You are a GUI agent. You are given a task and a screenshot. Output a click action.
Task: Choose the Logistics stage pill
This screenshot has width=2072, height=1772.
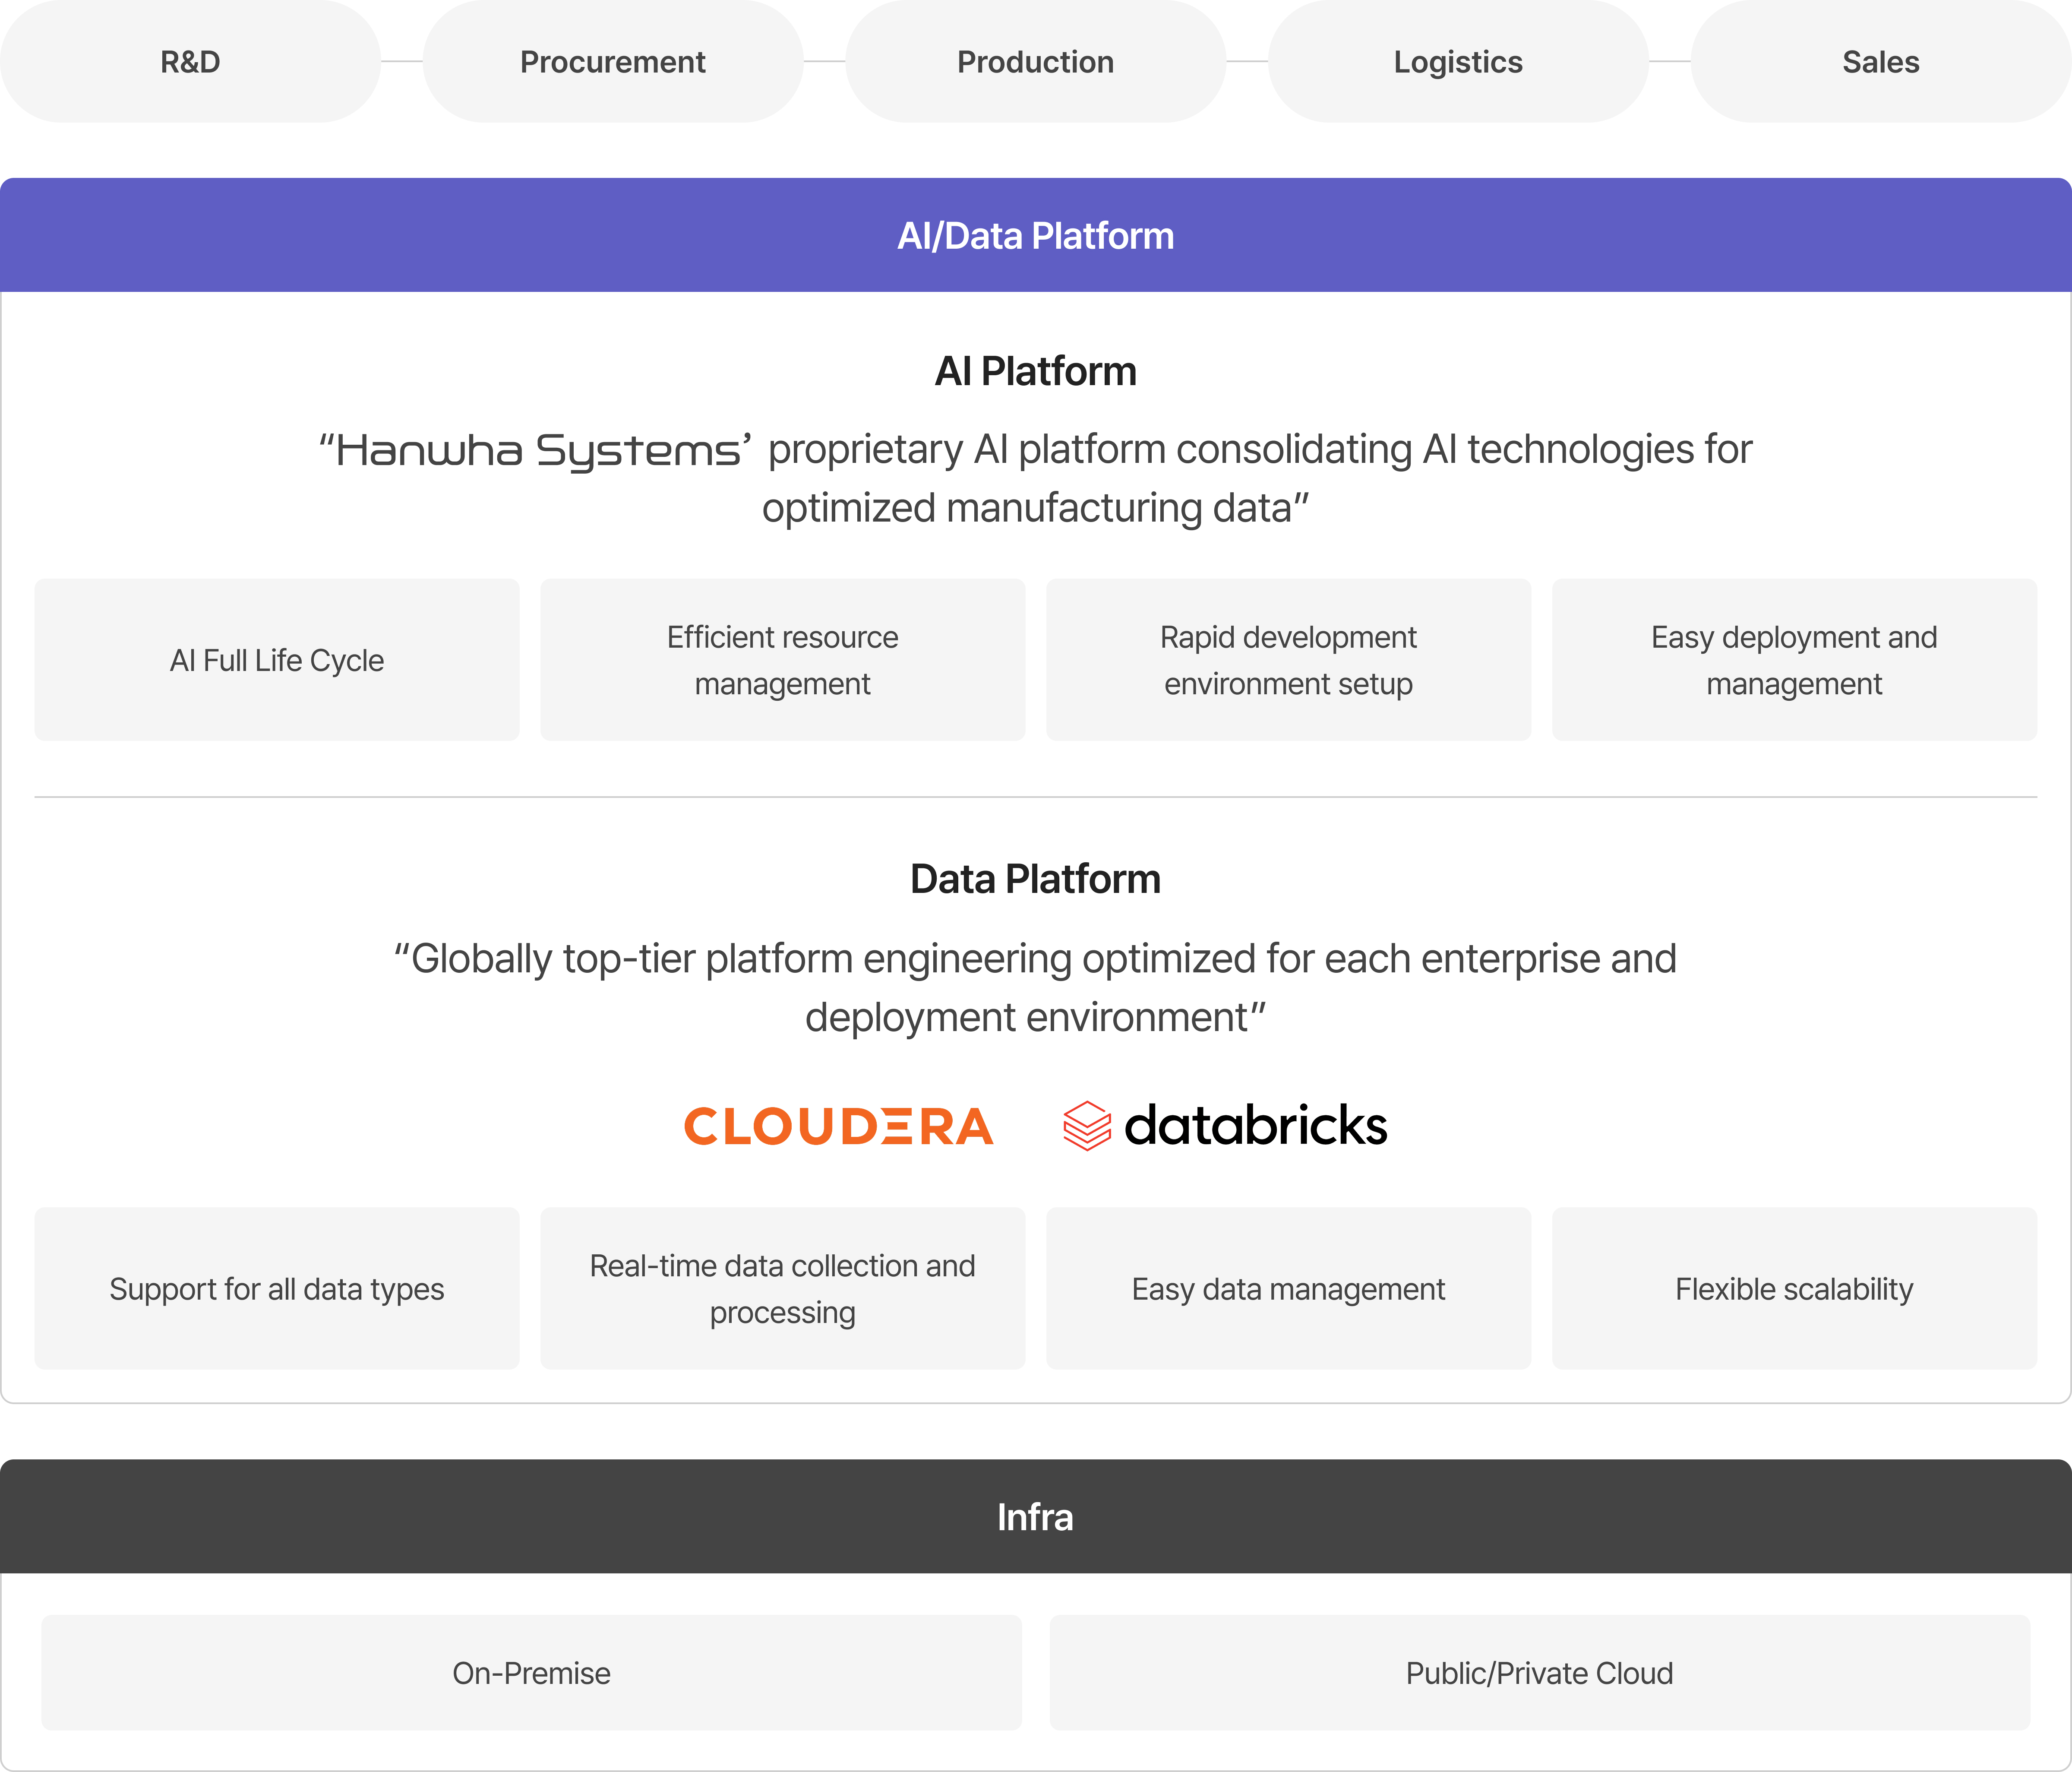click(x=1458, y=62)
